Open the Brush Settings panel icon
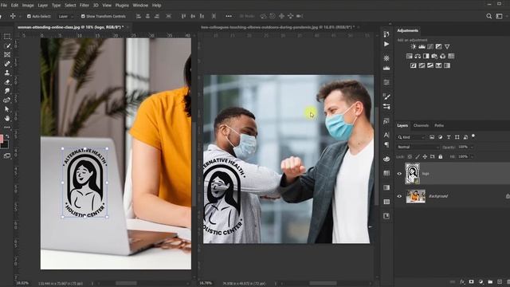Image resolution: width=510 pixels, height=287 pixels. click(x=386, y=96)
